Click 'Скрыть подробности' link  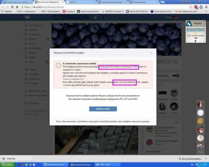point(73,79)
